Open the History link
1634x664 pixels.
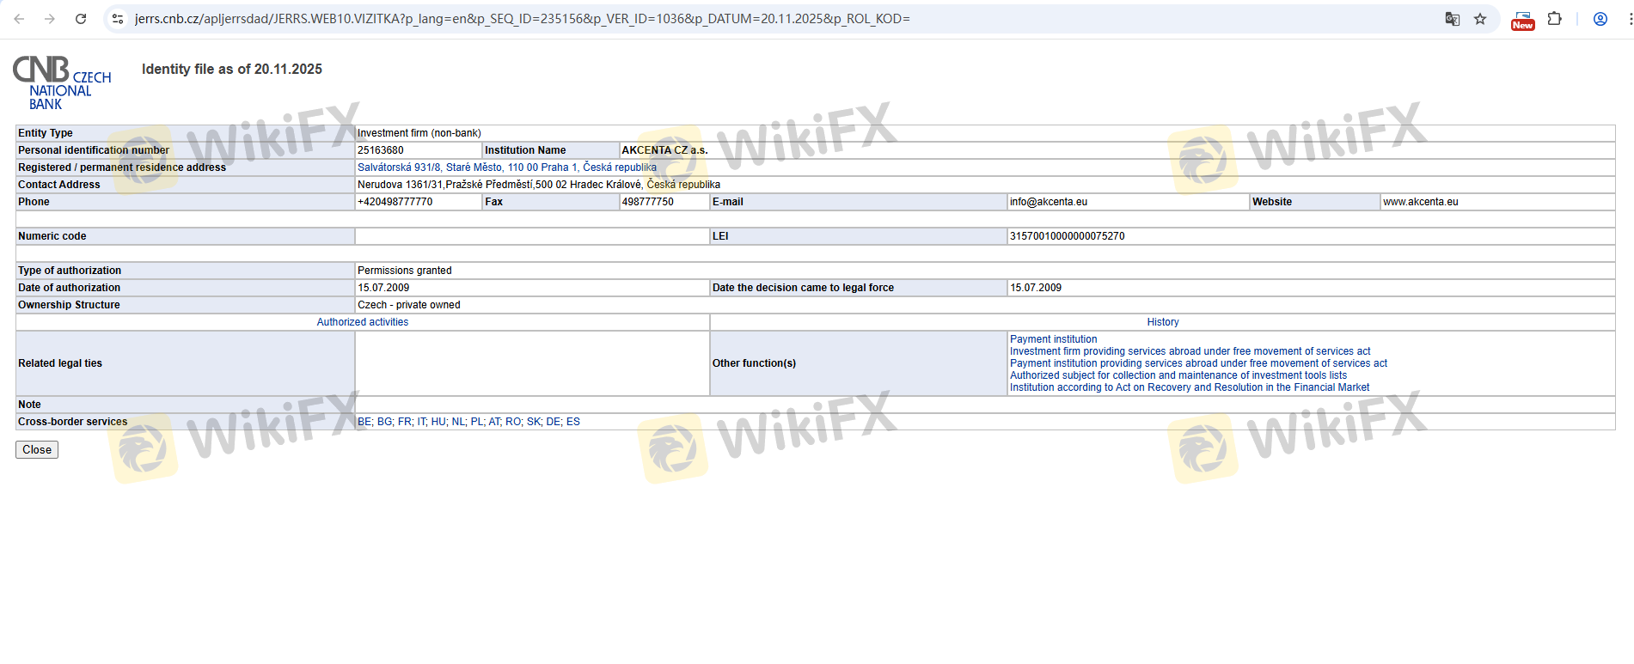(1163, 322)
